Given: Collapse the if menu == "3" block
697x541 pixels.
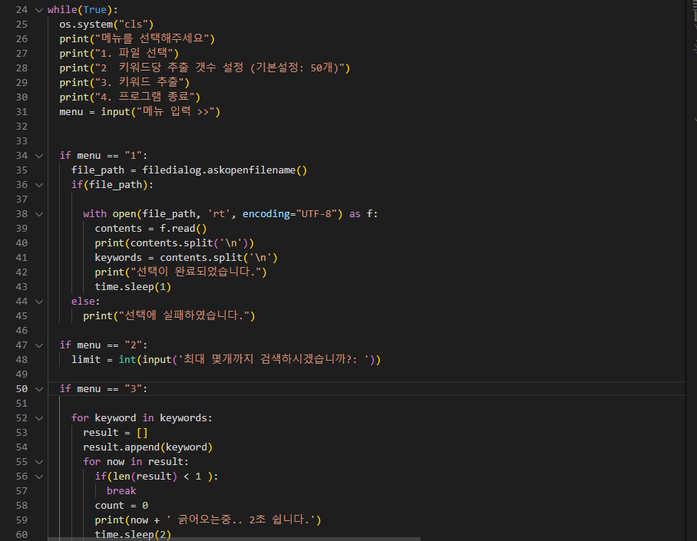Looking at the screenshot, I should 39,389.
